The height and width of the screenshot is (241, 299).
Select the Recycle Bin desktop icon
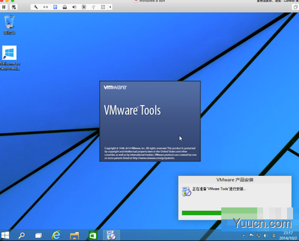coord(10,25)
